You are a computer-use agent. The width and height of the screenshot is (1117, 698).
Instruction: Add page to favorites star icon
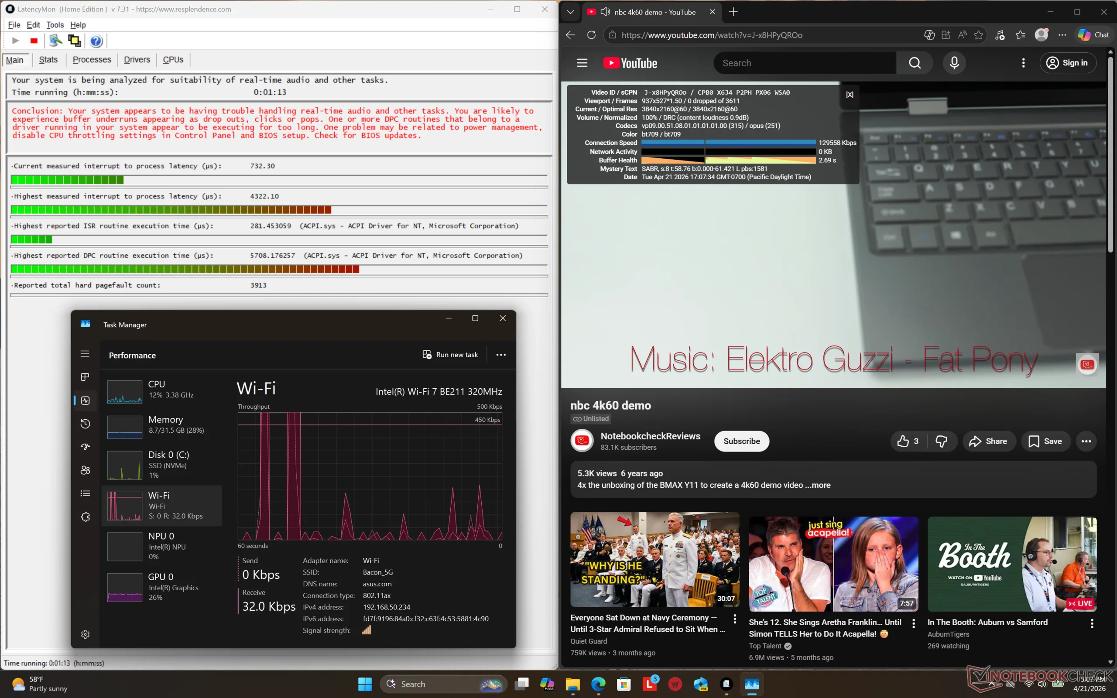pyautogui.click(x=979, y=35)
